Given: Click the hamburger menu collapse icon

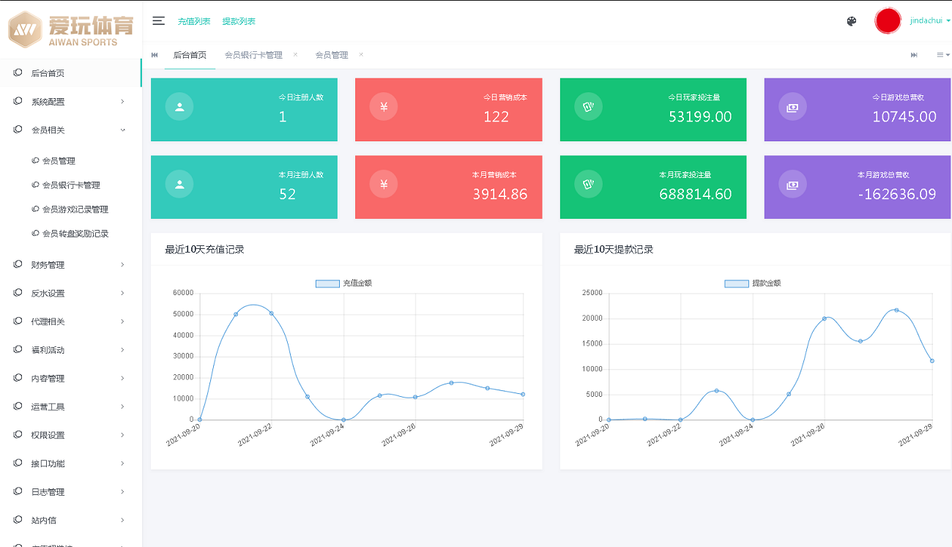Looking at the screenshot, I should [x=158, y=21].
